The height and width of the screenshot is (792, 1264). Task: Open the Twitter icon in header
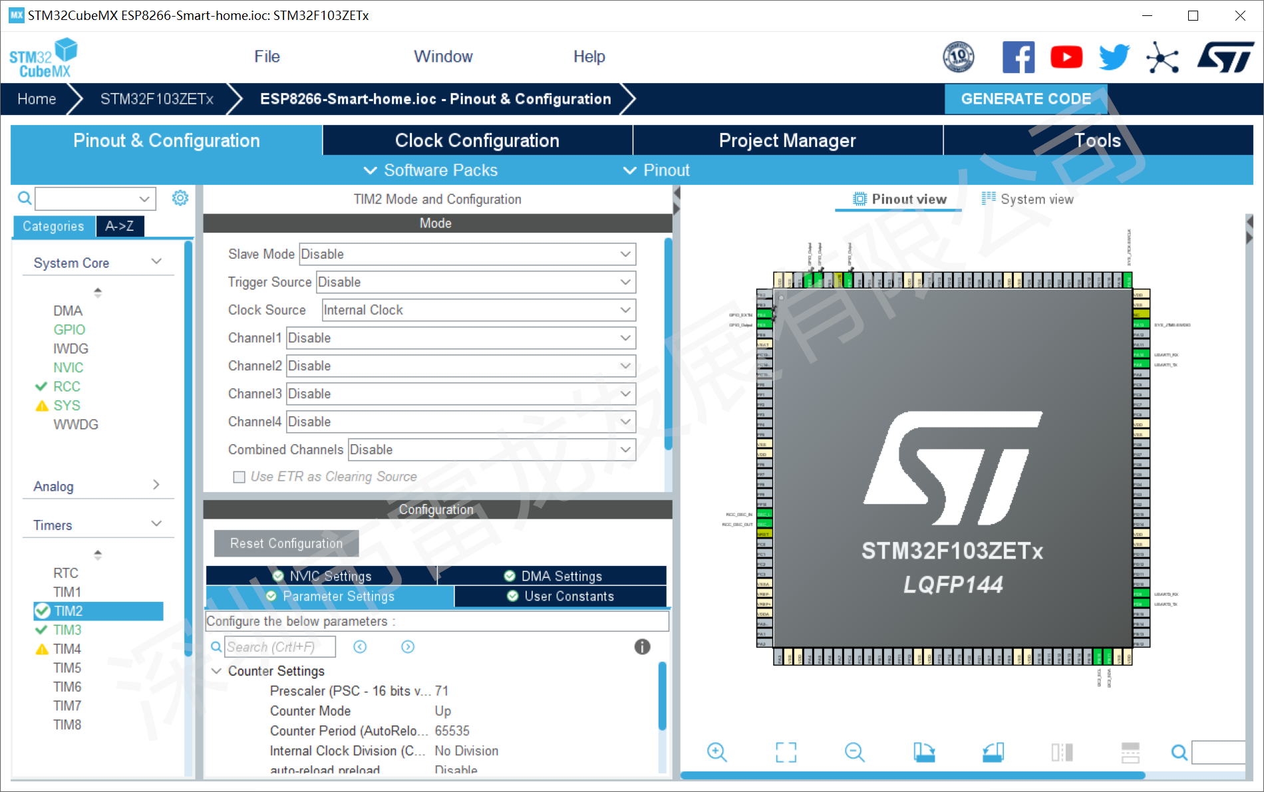(1113, 57)
